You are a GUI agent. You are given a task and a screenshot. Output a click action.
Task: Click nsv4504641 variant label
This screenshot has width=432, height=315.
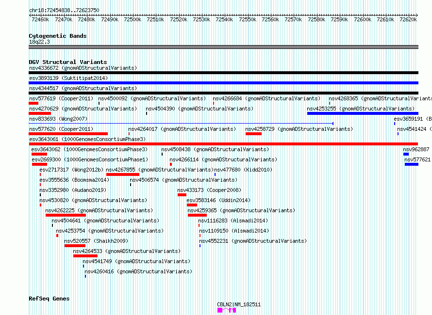105,220
